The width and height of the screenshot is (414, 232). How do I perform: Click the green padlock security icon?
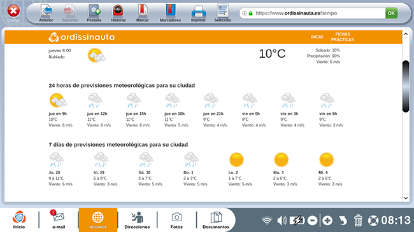click(250, 13)
